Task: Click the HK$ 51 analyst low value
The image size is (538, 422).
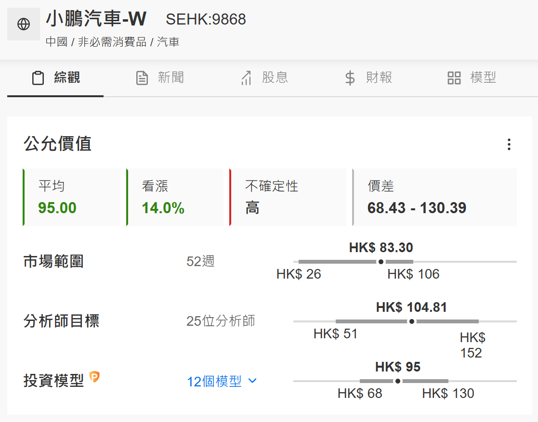Action: tap(336, 333)
